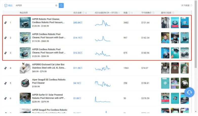Open AIPER Robotic Pool Cleaner product title
Viewport: 198px width, 116px height.
tap(48, 21)
